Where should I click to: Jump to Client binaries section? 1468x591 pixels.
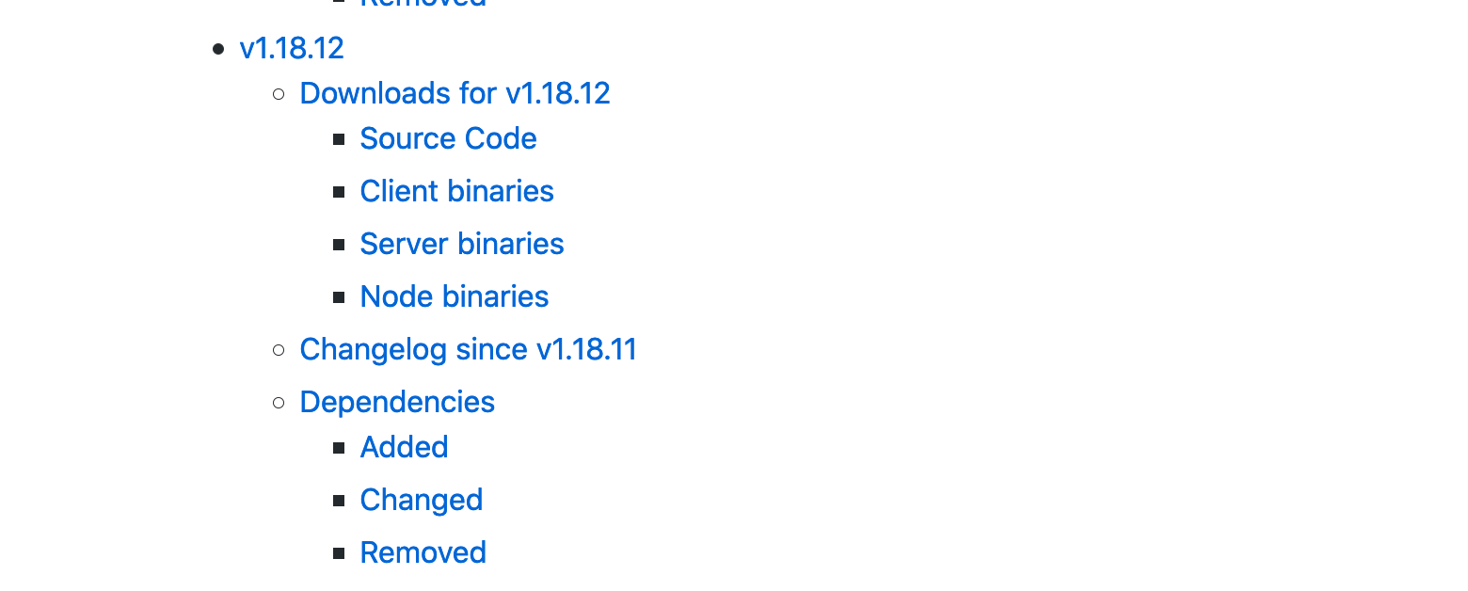[x=456, y=191]
